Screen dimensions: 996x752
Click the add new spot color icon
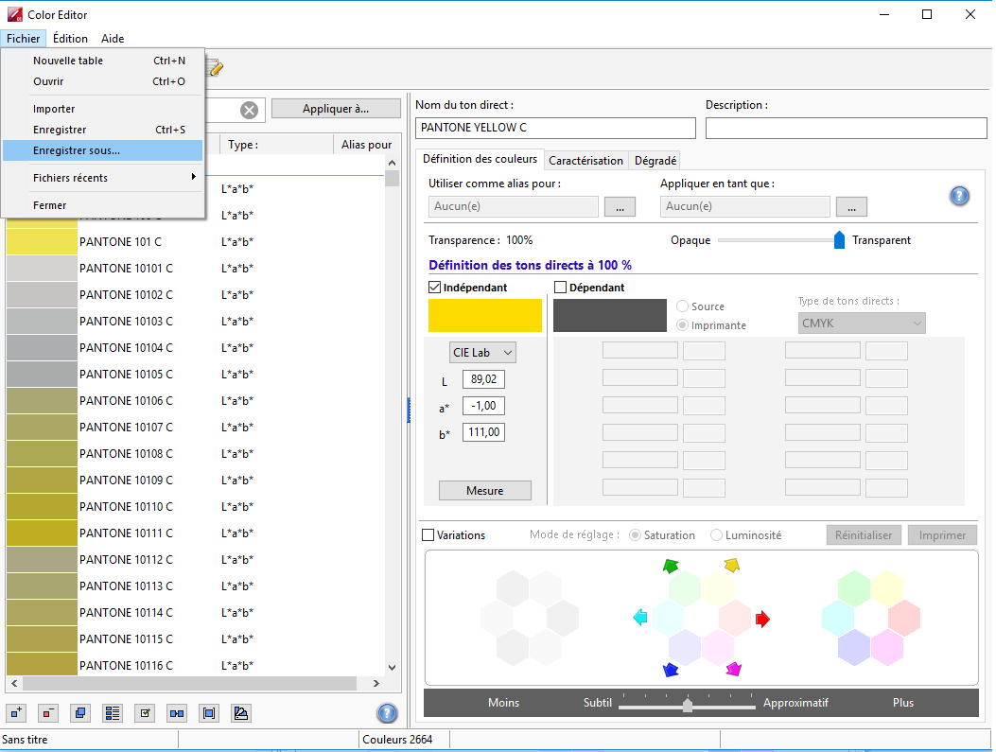tap(16, 713)
